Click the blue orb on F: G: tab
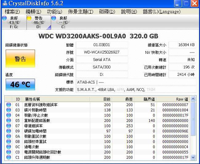 click(x=4, y=18)
